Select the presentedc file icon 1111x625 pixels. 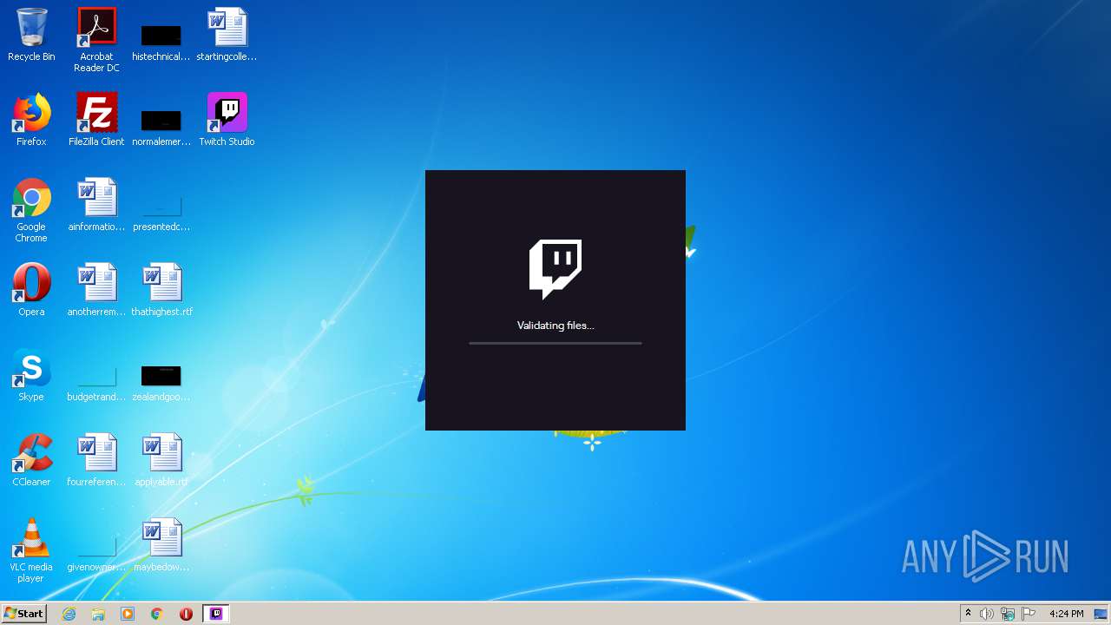(x=161, y=205)
